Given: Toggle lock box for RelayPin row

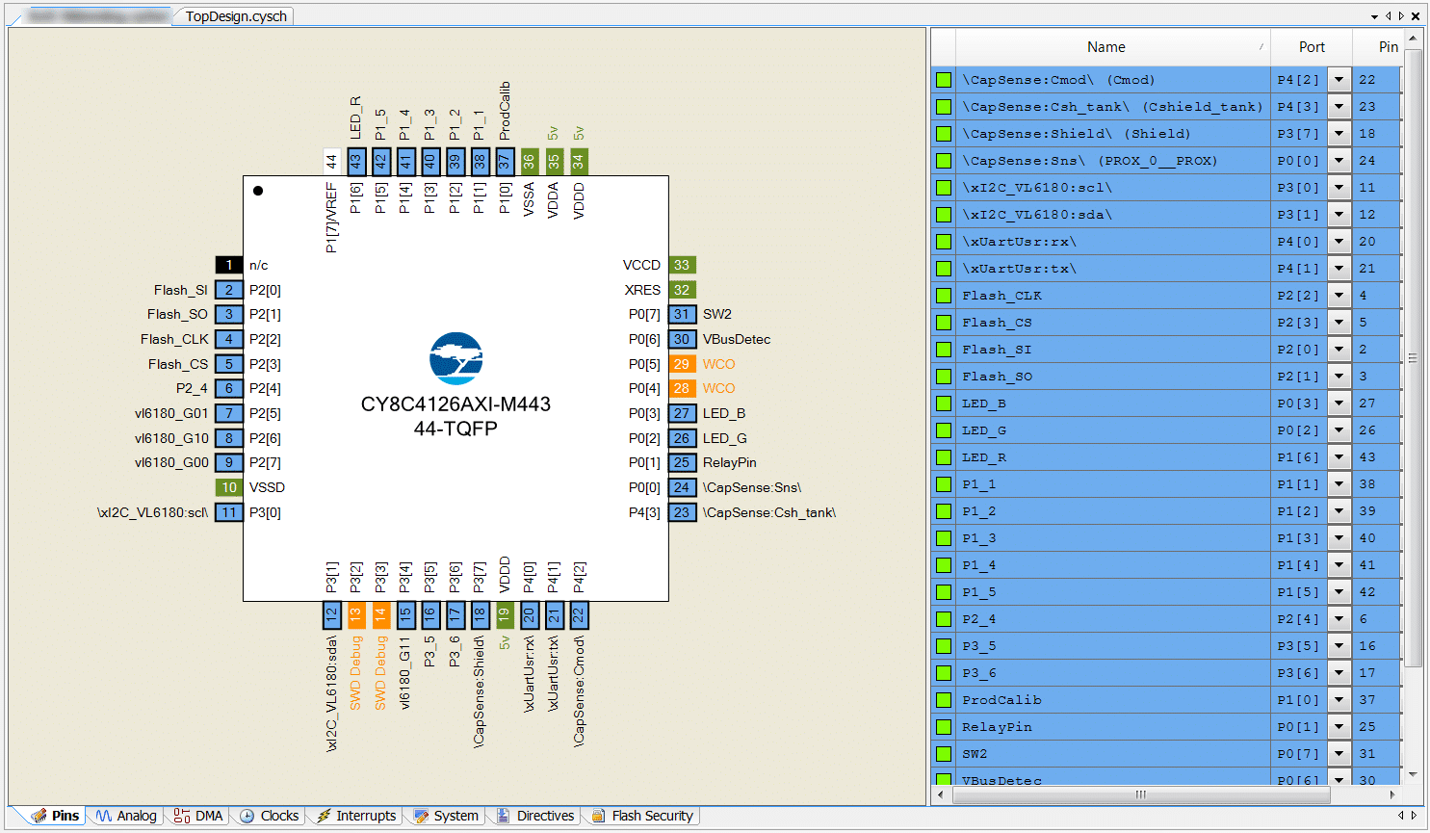Looking at the screenshot, I should [x=944, y=727].
